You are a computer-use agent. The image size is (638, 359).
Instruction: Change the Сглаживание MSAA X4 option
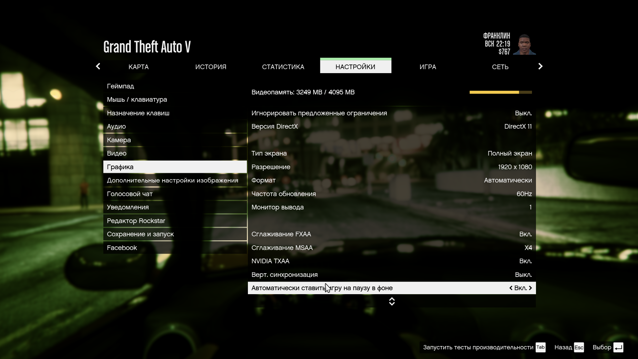(x=392, y=248)
